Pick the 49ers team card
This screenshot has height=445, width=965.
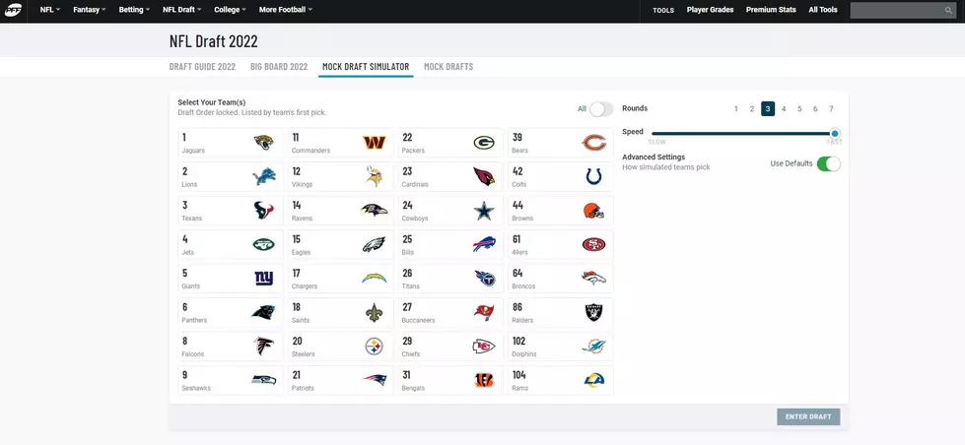coord(560,244)
